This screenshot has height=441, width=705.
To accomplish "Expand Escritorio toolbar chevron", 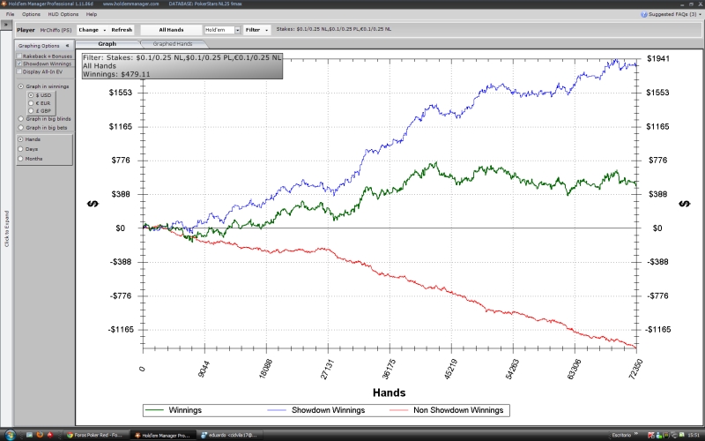I will [636, 434].
